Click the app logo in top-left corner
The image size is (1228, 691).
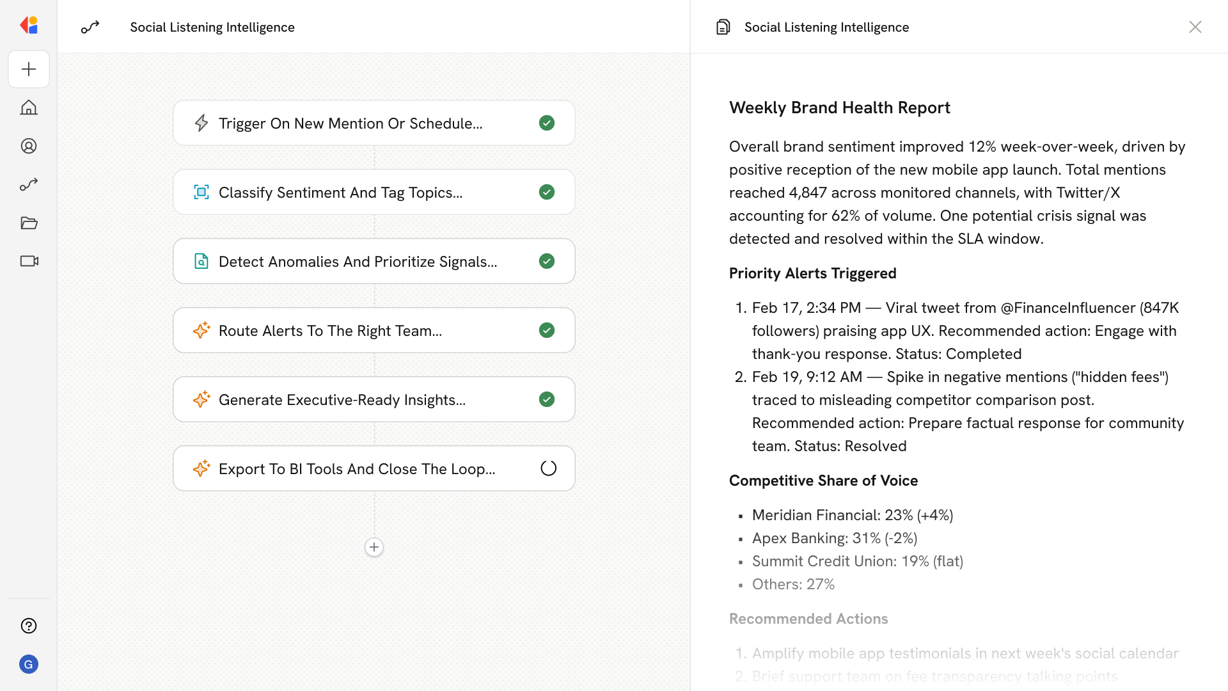[29, 26]
